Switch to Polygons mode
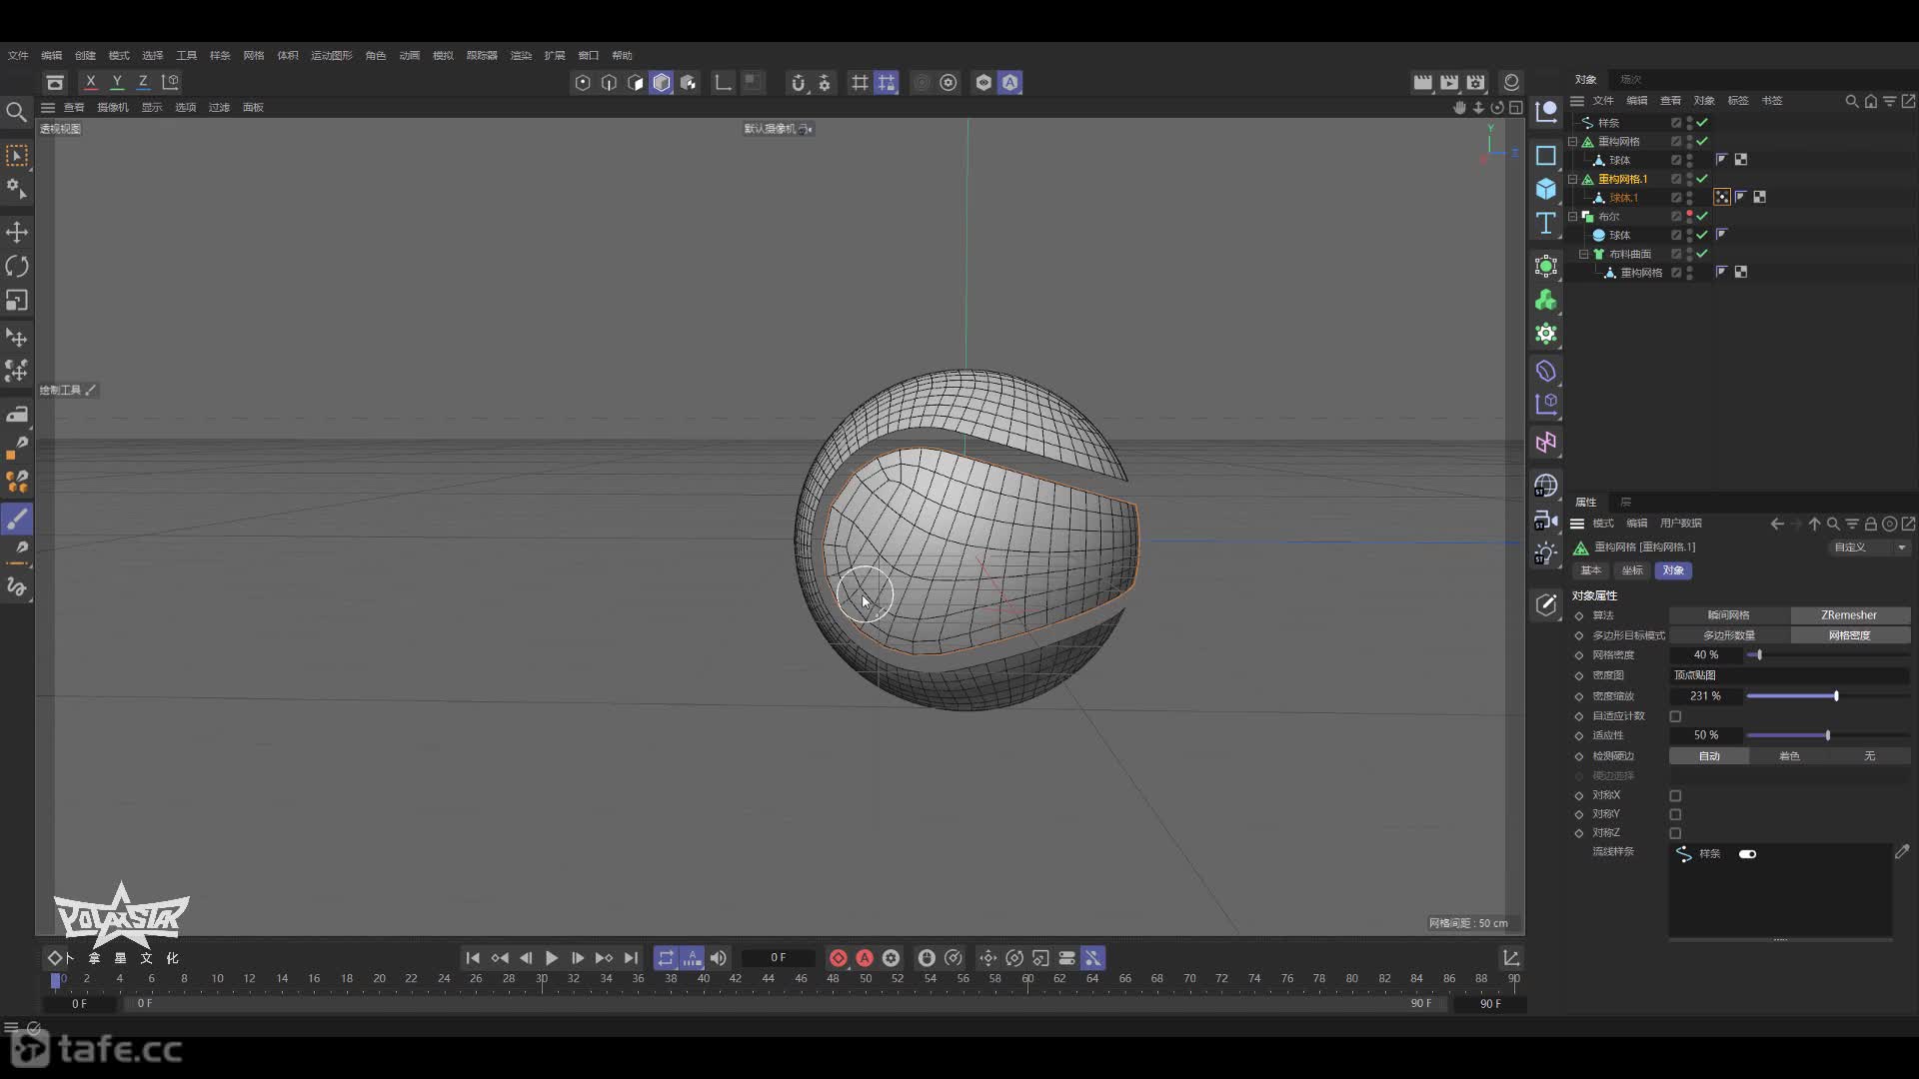 tap(635, 83)
